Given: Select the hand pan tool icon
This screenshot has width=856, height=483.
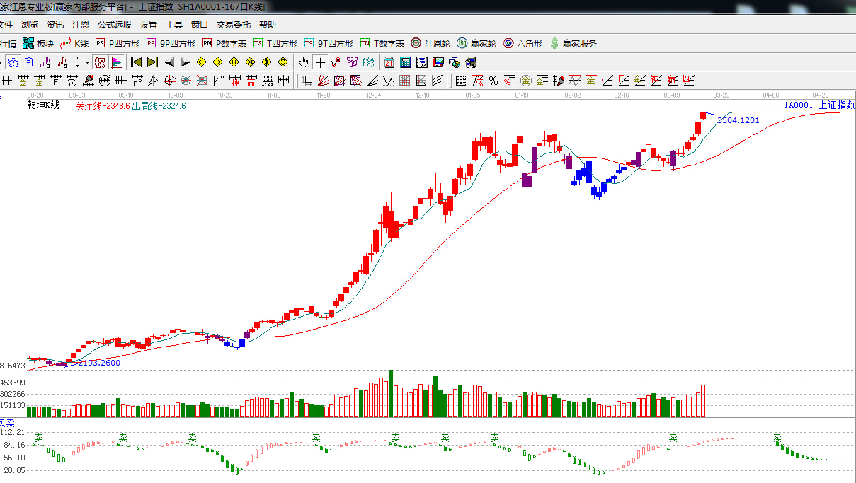Looking at the screenshot, I should 304,62.
